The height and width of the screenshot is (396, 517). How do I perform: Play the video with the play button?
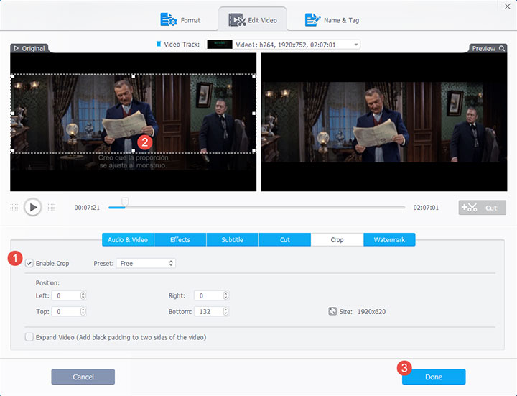pyautogui.click(x=32, y=207)
